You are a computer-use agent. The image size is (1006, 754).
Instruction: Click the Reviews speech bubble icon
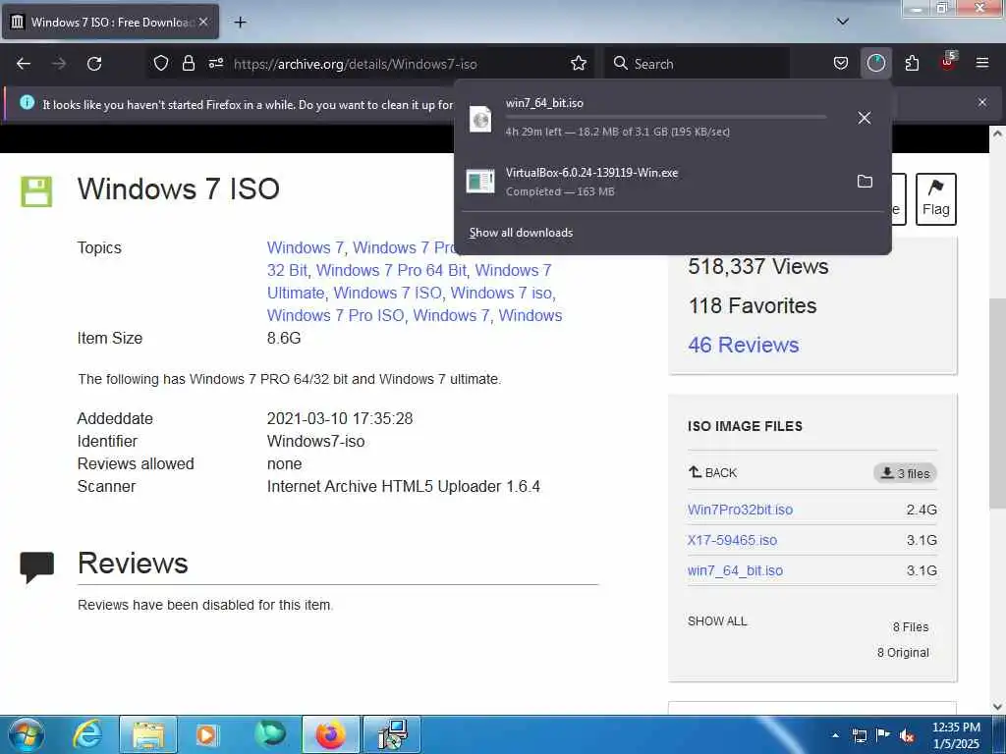coord(36,566)
